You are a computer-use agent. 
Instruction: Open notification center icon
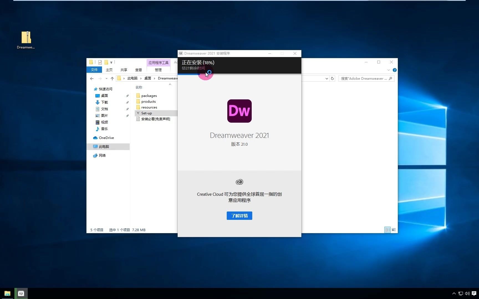click(x=474, y=293)
